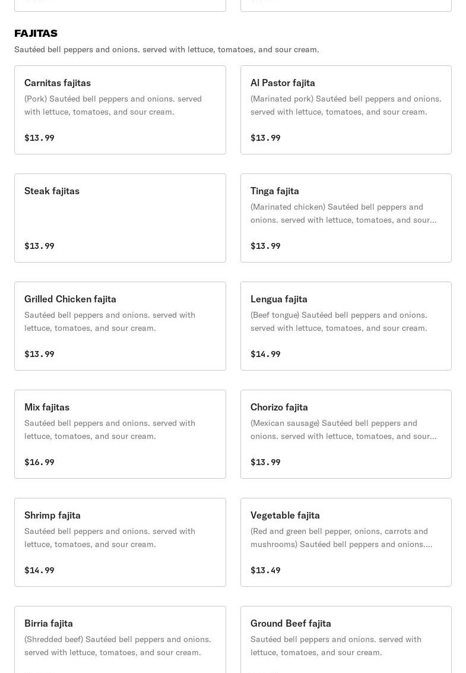
Task: Click the Vegetable fajita $13.49 price
Action: [x=265, y=570]
